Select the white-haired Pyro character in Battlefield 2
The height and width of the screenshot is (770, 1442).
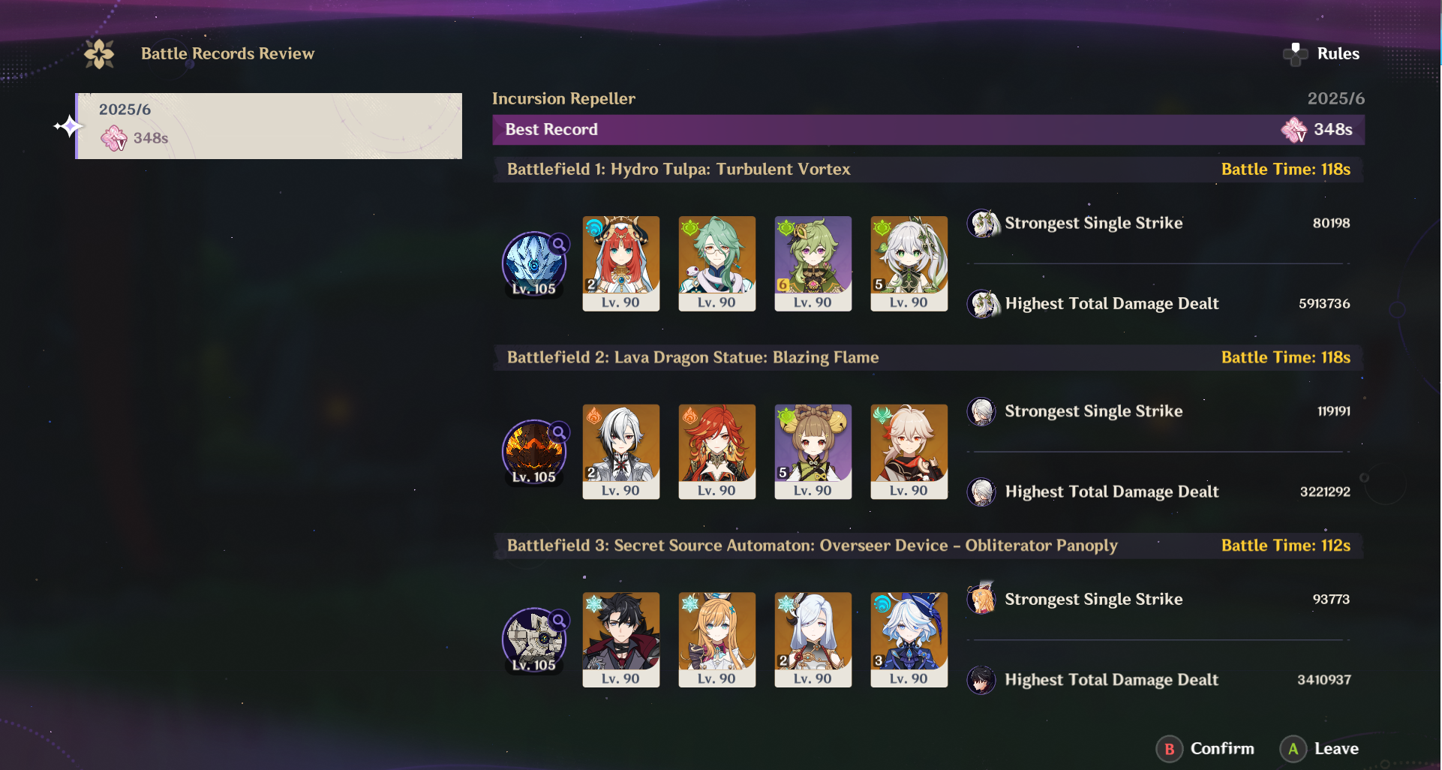(x=621, y=452)
